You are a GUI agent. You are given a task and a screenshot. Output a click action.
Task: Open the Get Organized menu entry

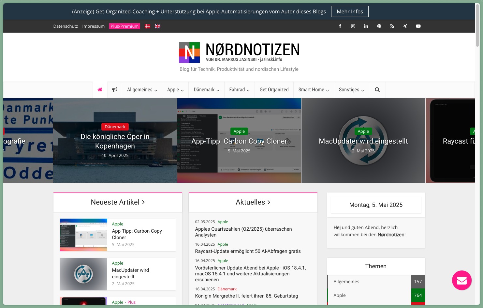(x=274, y=89)
